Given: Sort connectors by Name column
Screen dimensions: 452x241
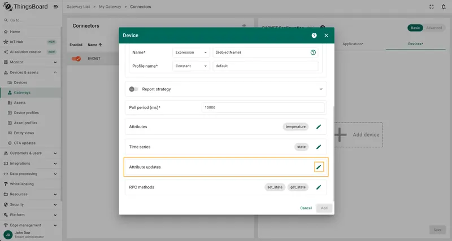Looking at the screenshot, I should click(94, 45).
